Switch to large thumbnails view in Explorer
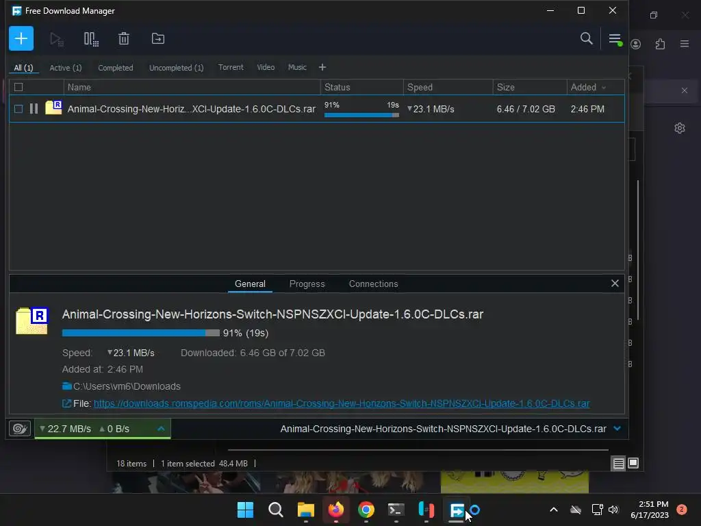 [633, 463]
